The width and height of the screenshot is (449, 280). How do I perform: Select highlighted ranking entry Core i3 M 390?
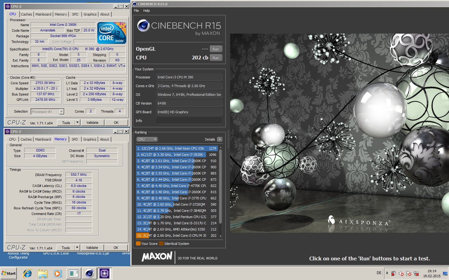pos(177,236)
